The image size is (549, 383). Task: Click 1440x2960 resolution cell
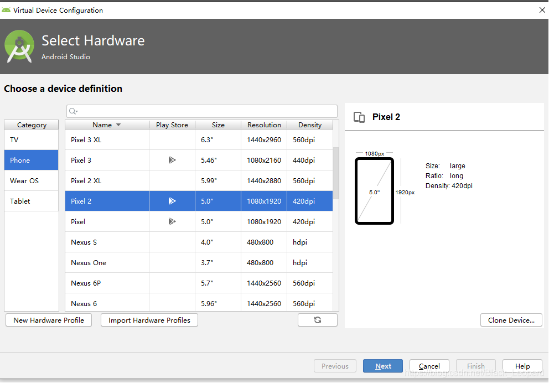264,139
